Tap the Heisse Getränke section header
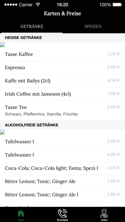Viewport: 125px width, 222px height. pos(62,38)
